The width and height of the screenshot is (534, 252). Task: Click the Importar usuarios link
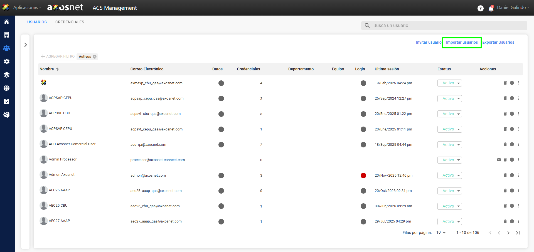pyautogui.click(x=462, y=42)
